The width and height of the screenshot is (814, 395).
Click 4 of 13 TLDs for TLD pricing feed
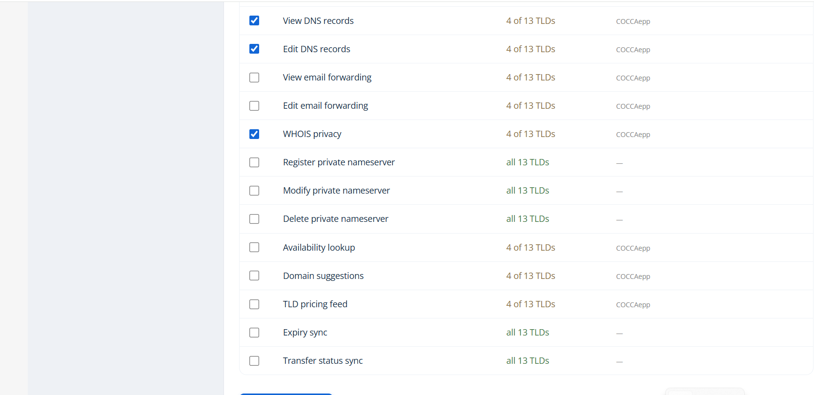click(530, 304)
